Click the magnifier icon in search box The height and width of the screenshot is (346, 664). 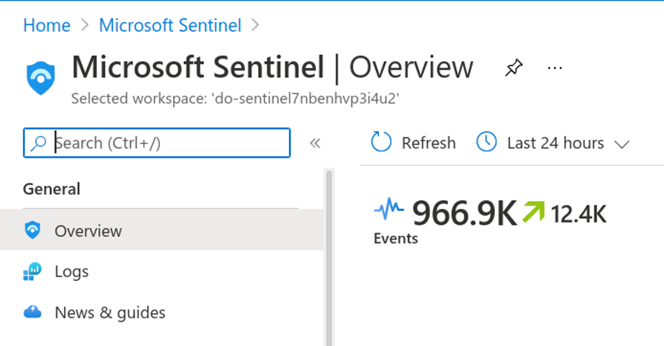pyautogui.click(x=39, y=143)
